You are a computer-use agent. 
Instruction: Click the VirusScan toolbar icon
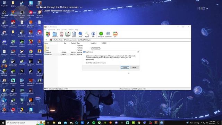101,34
